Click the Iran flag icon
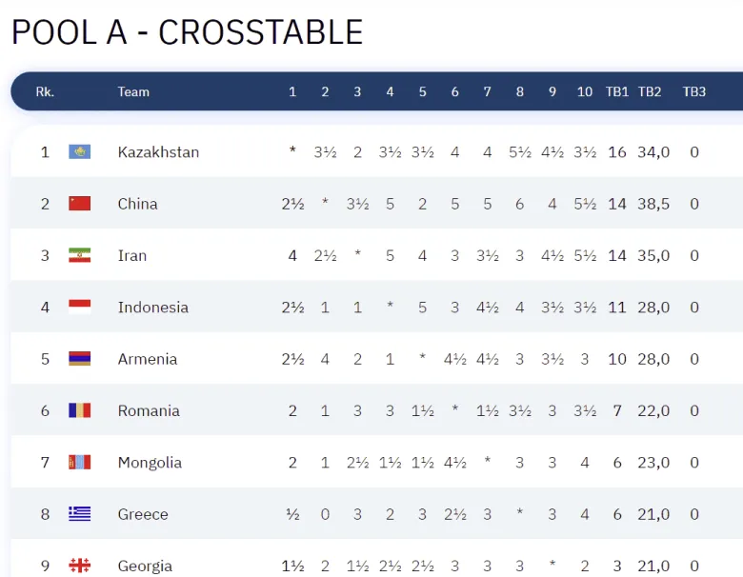Viewport: 743px width, 577px height. tap(80, 255)
